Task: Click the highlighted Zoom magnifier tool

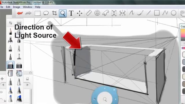Action: 63,13
